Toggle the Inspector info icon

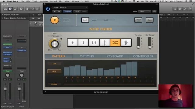[x=10, y=9]
